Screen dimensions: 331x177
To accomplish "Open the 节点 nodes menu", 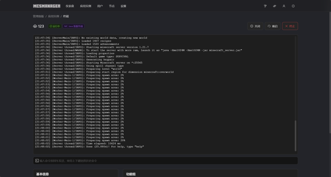I will [x=112, y=6].
